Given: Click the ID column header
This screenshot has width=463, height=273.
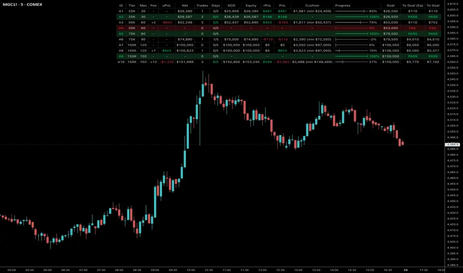Looking at the screenshot, I should tap(121, 5).
